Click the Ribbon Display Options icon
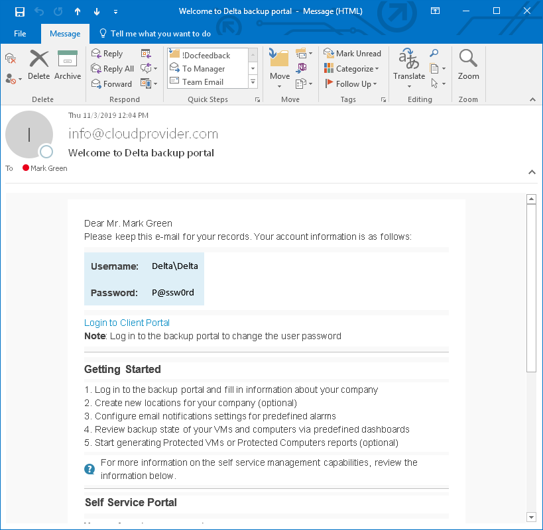The image size is (543, 530). (x=435, y=11)
